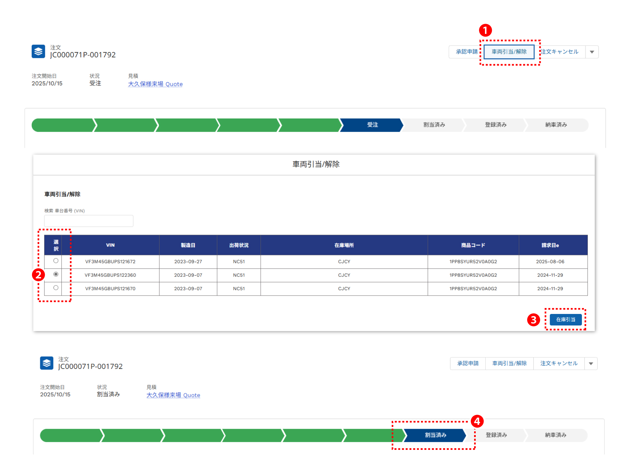Select the 割当済み stage in the top path
Screen dimensions: 633x465
coord(434,125)
